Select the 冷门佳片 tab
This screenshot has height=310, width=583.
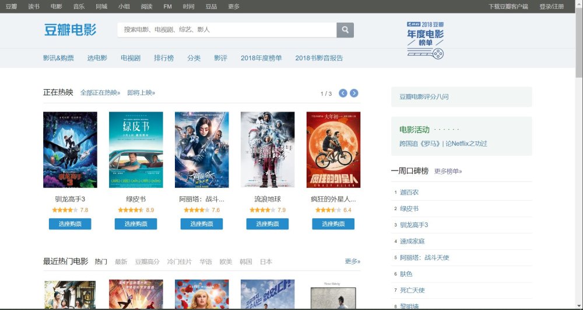(x=179, y=262)
